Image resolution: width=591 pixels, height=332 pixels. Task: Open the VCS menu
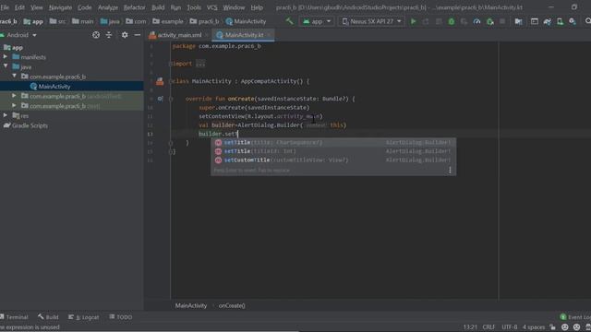click(x=211, y=7)
